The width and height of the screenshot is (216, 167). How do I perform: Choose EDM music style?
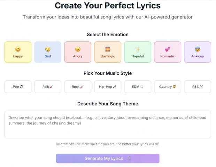[x=138, y=87]
